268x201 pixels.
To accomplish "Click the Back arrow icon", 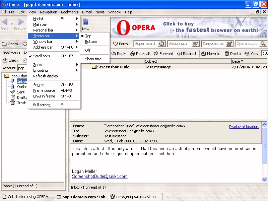I will coord(4,22).
